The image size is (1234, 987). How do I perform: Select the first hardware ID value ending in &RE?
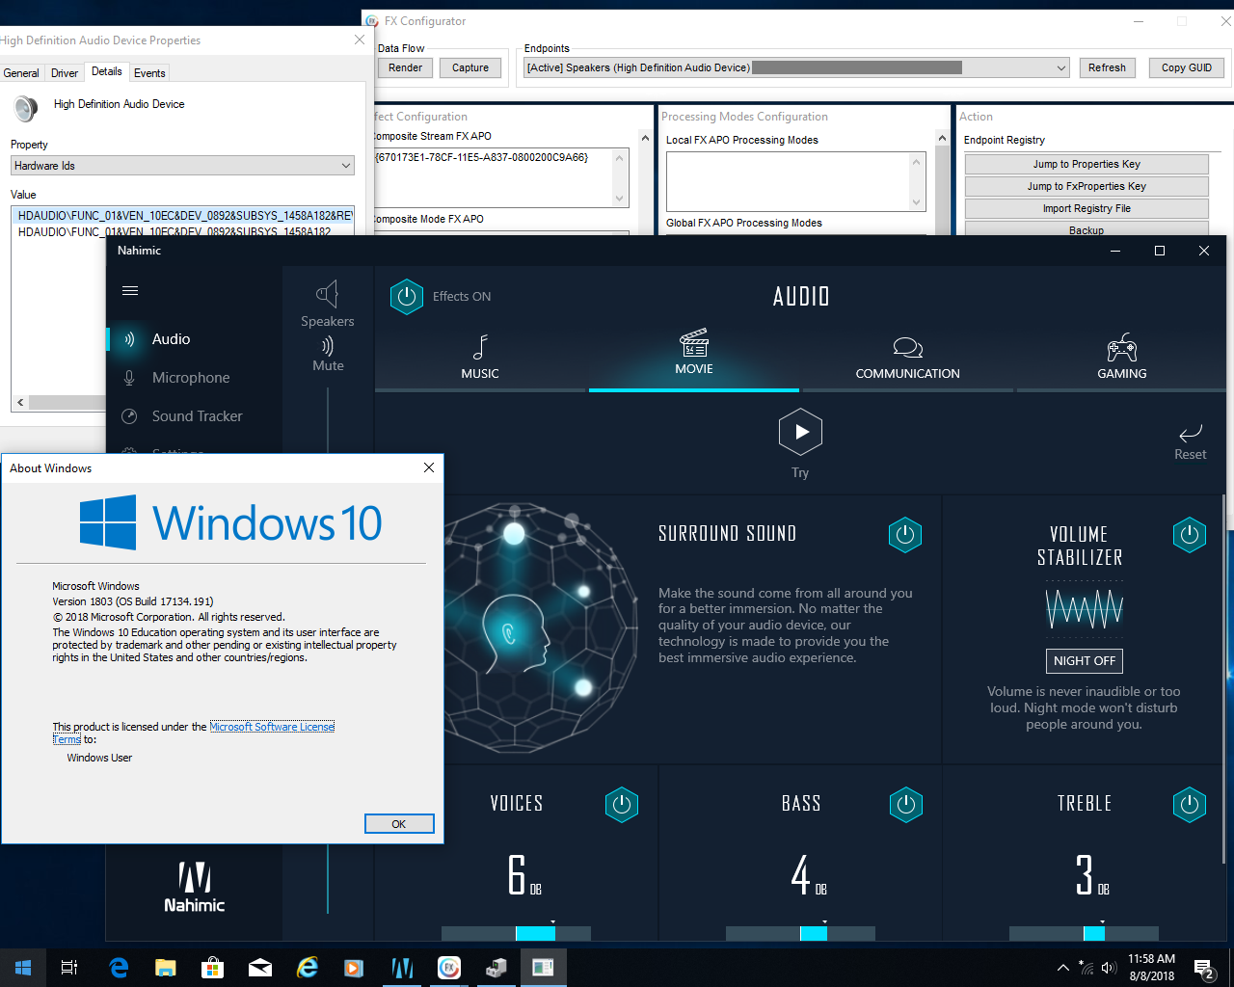[184, 216]
